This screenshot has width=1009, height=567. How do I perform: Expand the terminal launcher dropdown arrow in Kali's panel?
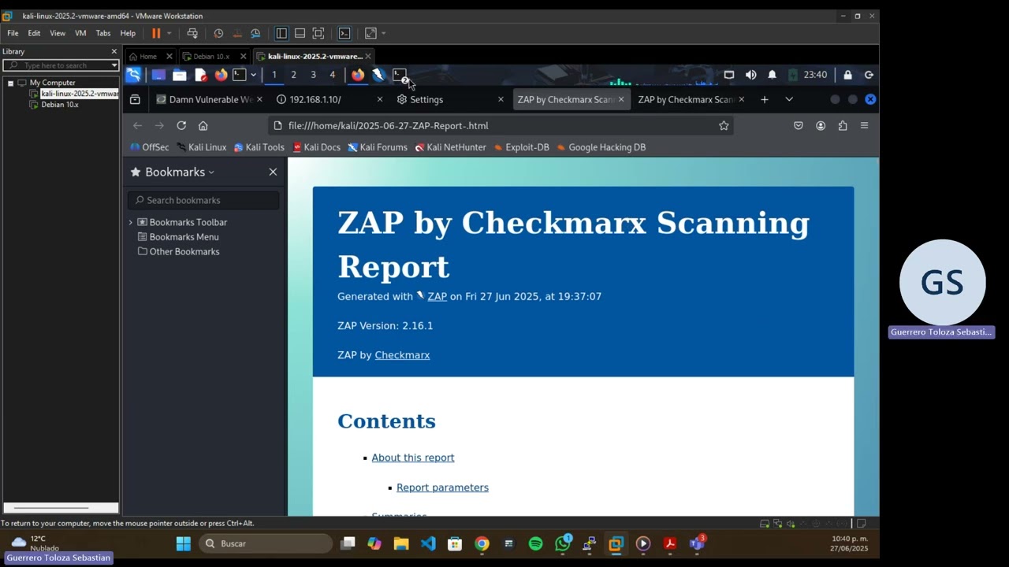click(253, 75)
